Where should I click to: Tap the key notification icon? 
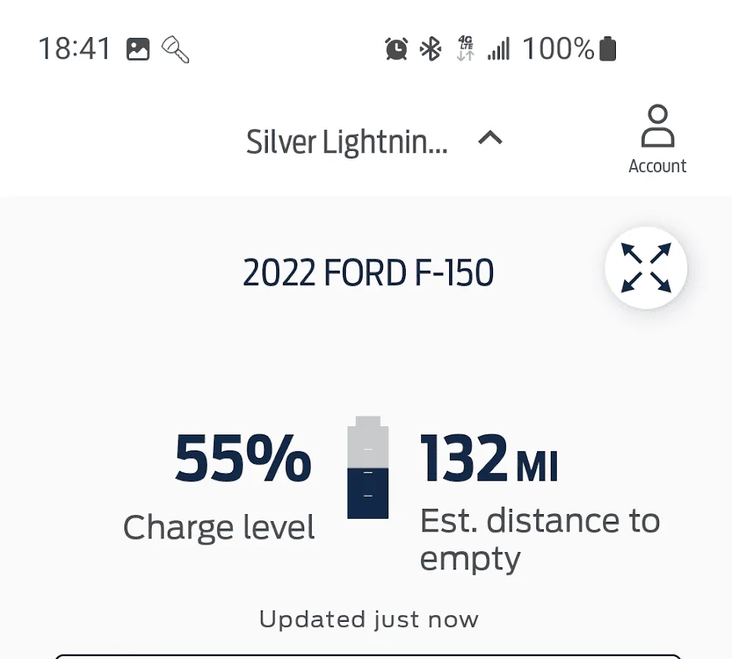pos(175,50)
